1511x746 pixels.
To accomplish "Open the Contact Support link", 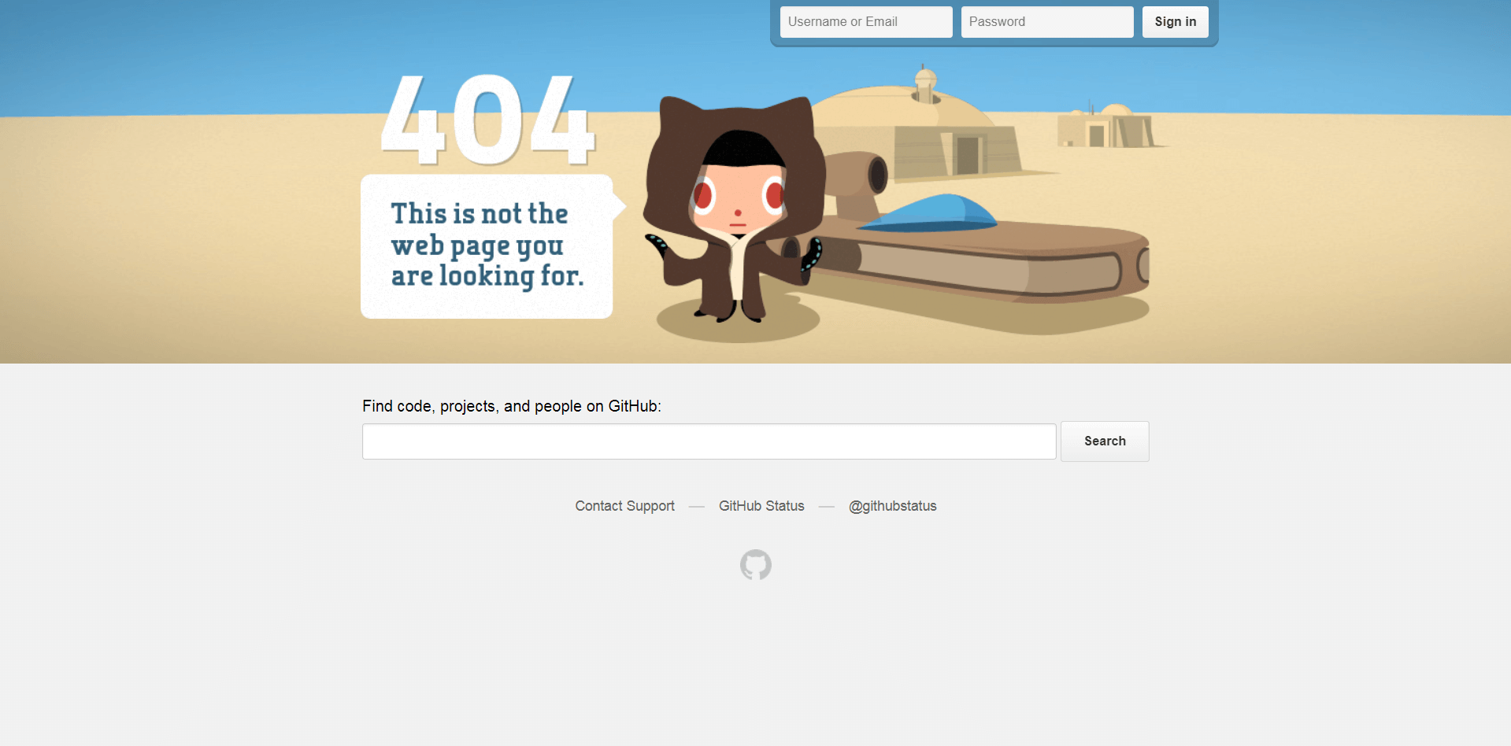I will pos(624,506).
